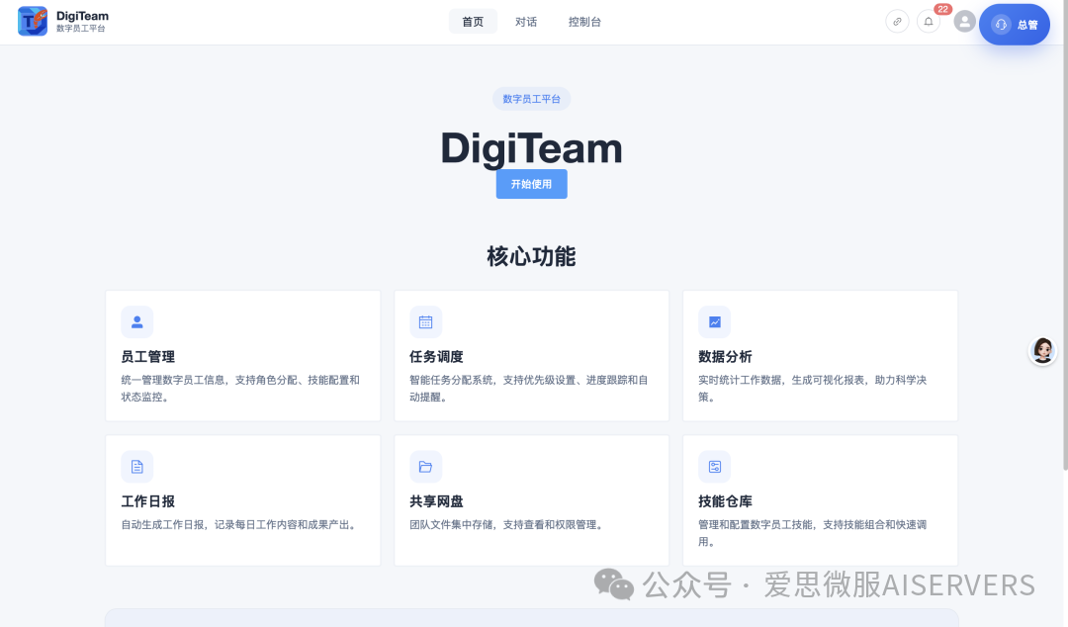
Task: Click the headset icon on 总管 button
Action: tap(1001, 25)
